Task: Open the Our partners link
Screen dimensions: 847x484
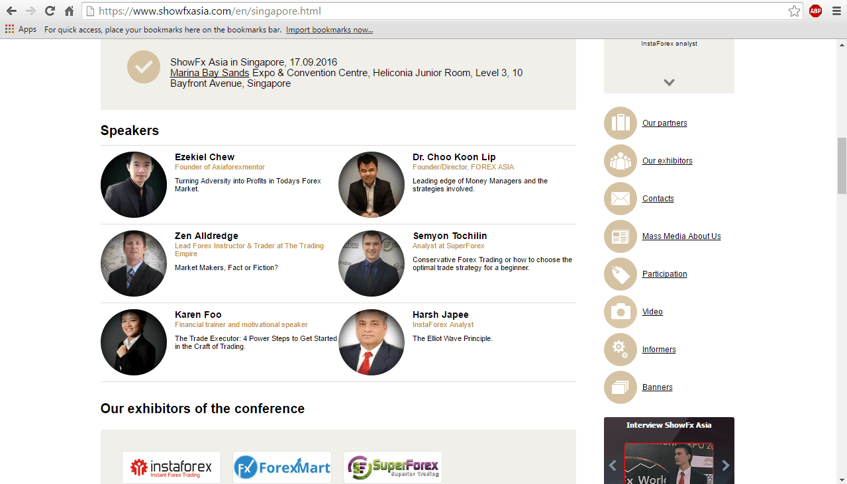Action: 665,123
